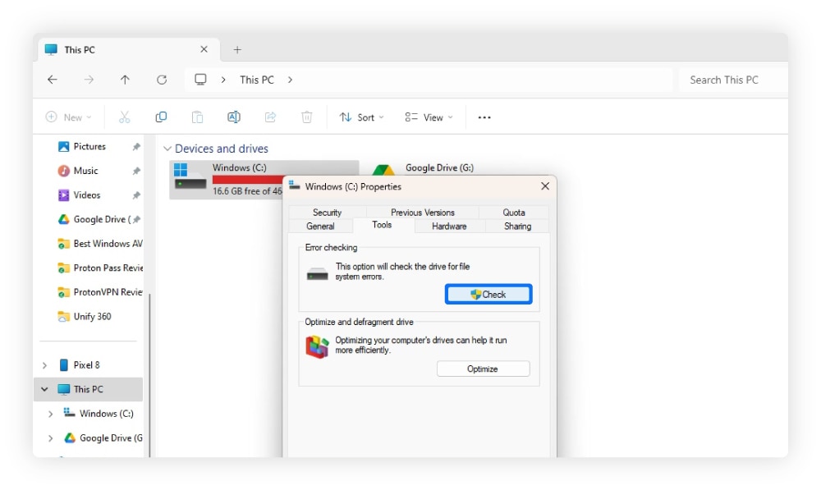821x490 pixels.
Task: Select Google Drive (G:) in sidebar tree
Action: (x=105, y=438)
